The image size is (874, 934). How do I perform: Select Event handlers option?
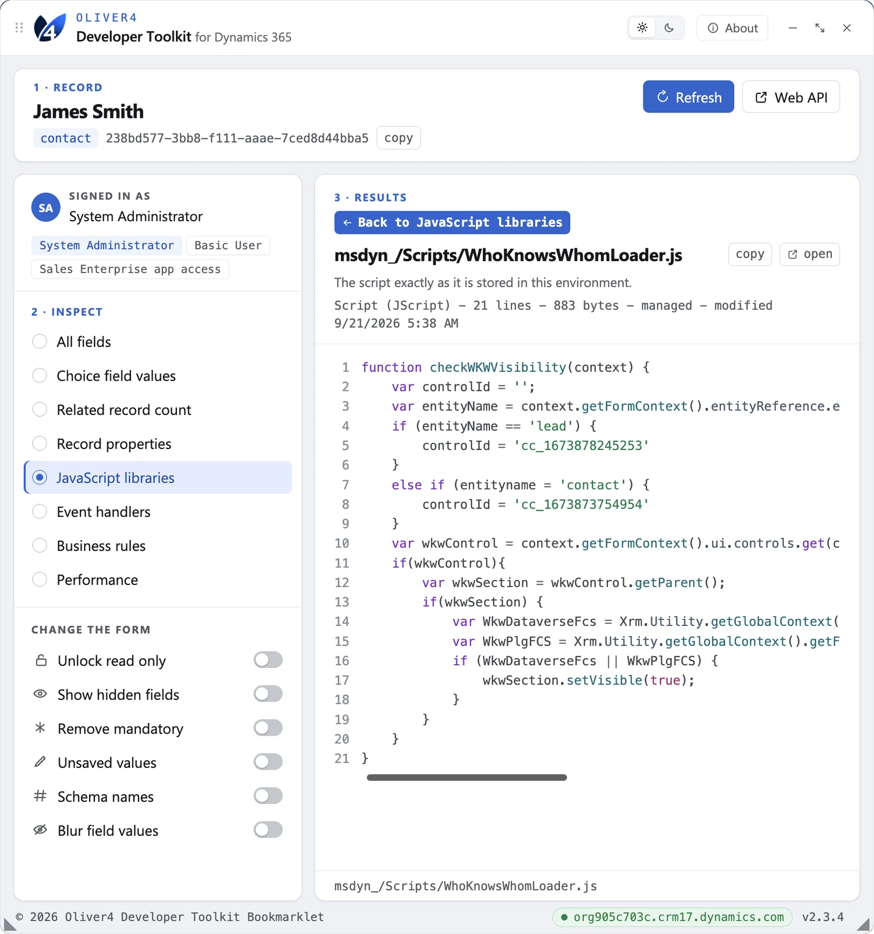158,512
